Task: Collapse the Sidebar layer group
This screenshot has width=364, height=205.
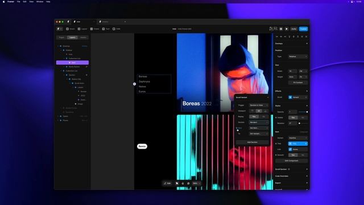Action: point(61,50)
